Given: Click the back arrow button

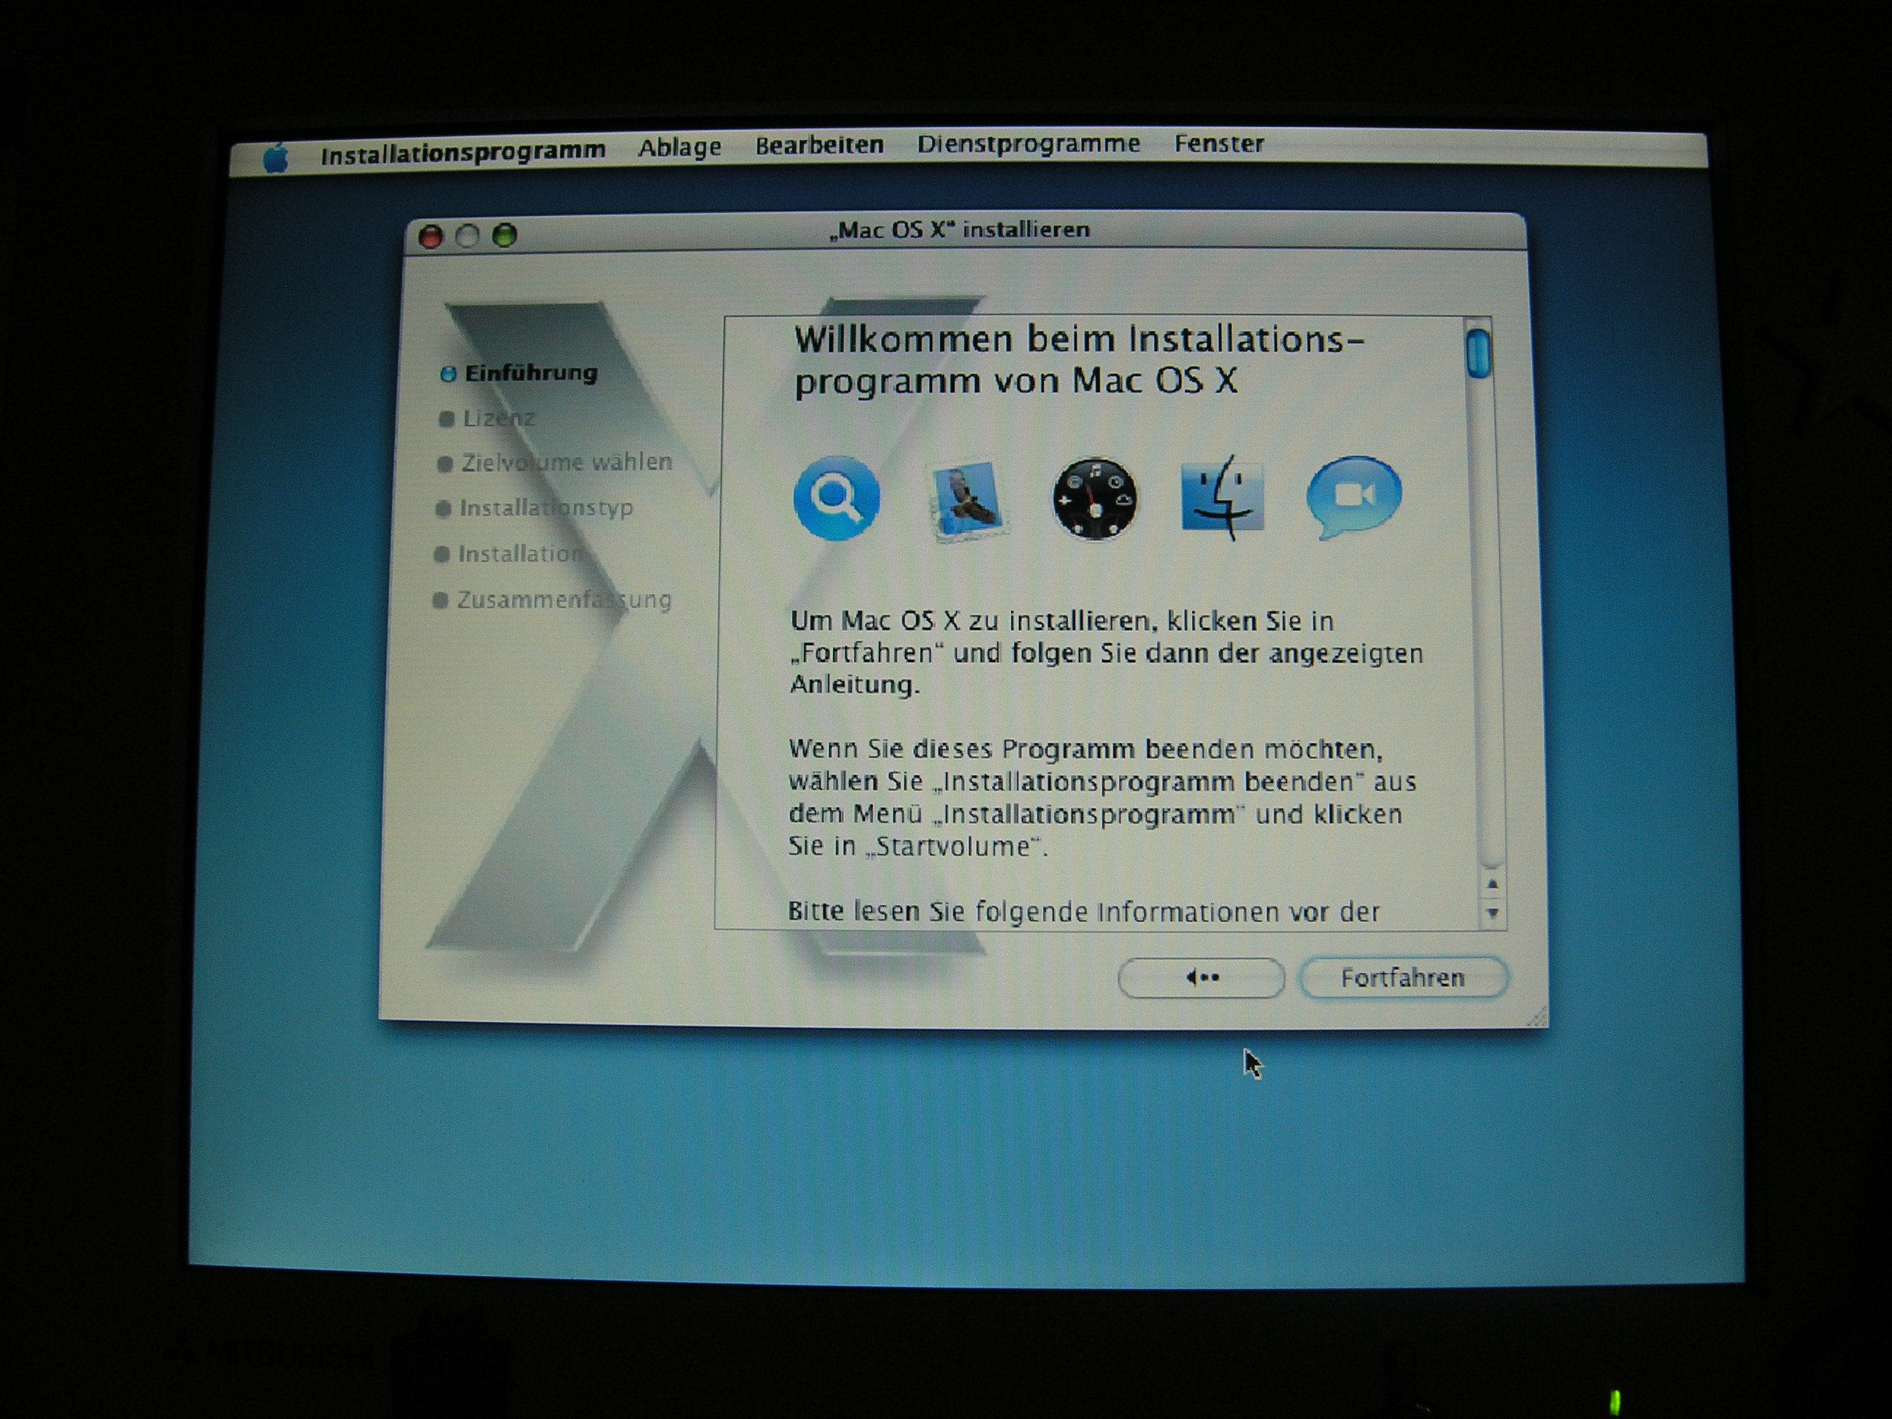Looking at the screenshot, I should (1201, 977).
